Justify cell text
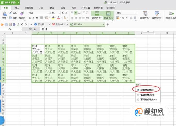 (x=83, y=18)
